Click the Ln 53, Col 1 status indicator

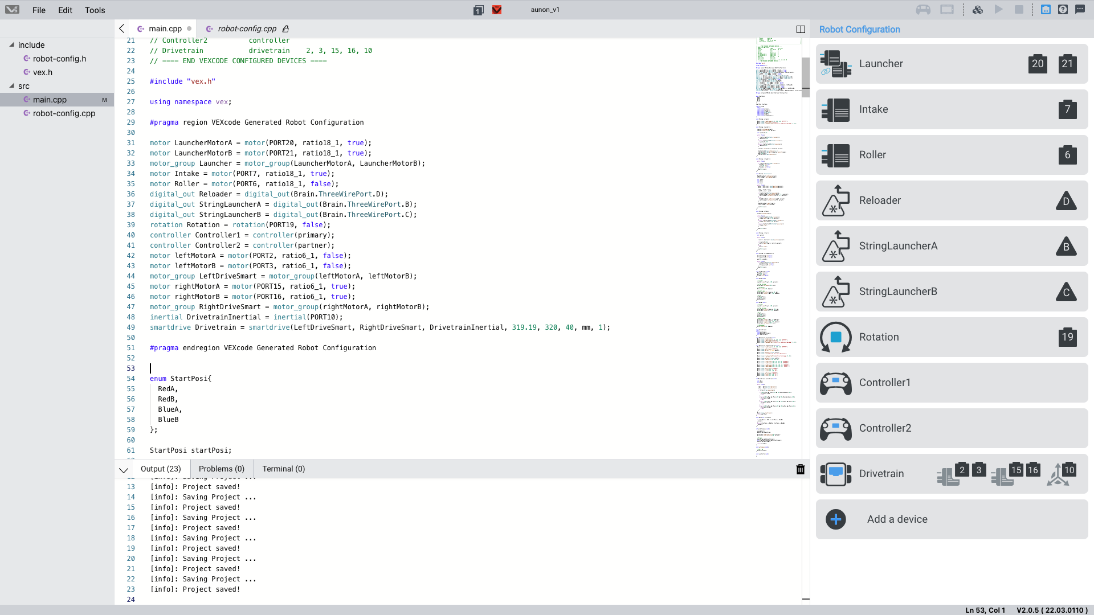(985, 610)
